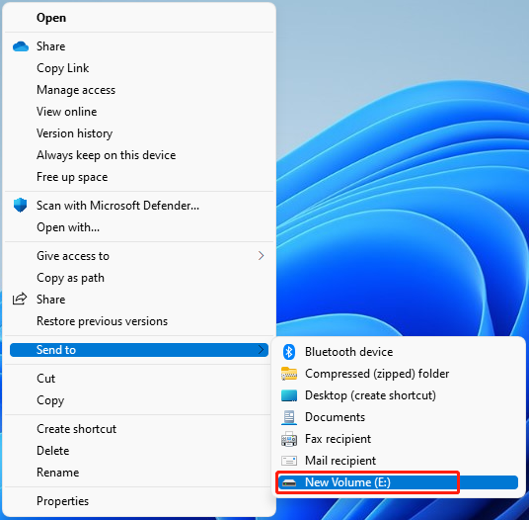The height and width of the screenshot is (520, 529).
Task: Choose Restore previous versions
Action: tap(103, 321)
